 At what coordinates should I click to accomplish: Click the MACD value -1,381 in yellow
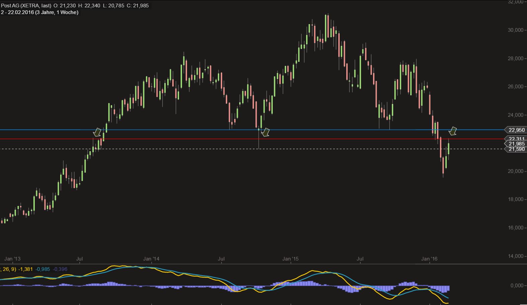[25, 269]
